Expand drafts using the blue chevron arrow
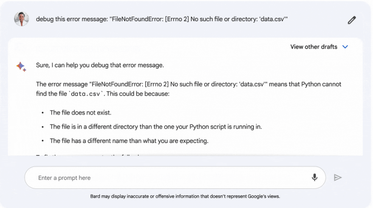Image resolution: width=373 pixels, height=208 pixels. click(x=345, y=47)
